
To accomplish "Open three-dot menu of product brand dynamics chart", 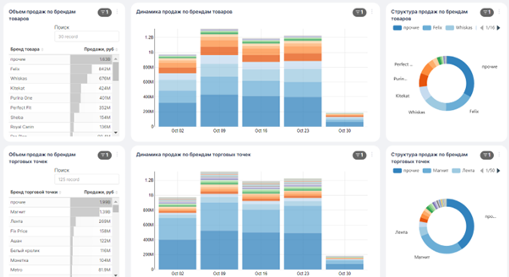I will (x=372, y=12).
